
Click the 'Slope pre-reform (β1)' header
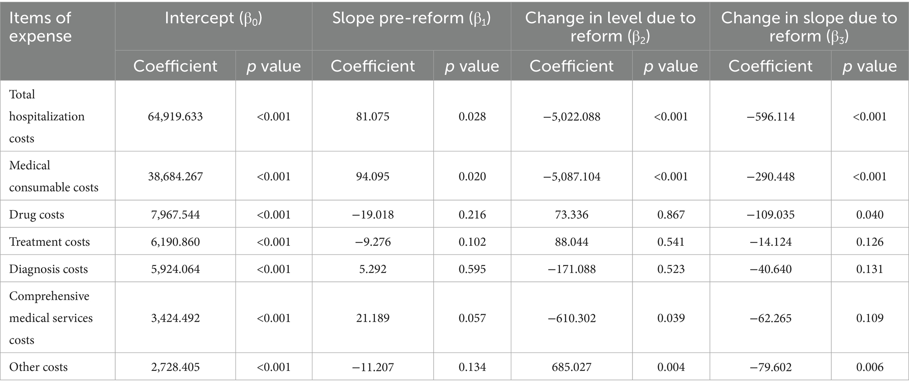(x=411, y=18)
